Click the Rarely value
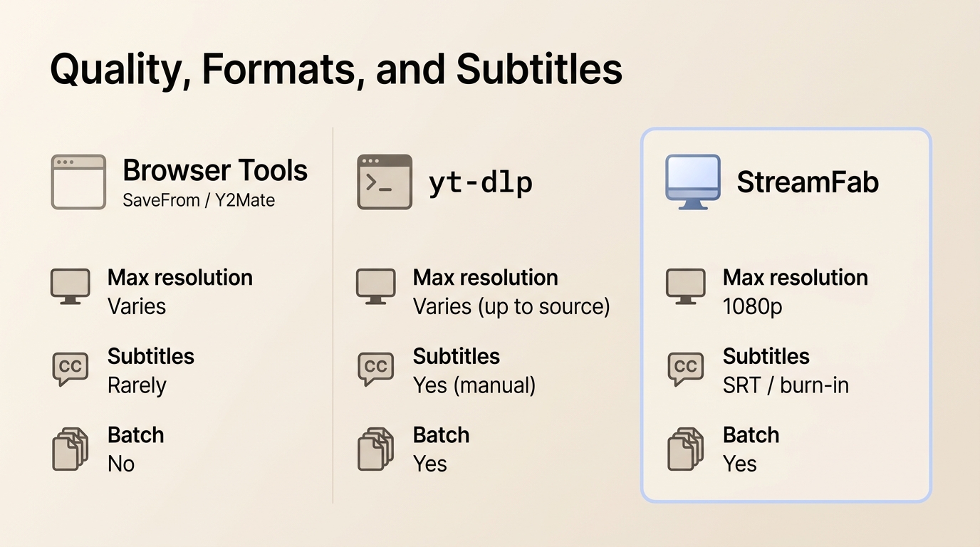The height and width of the screenshot is (547, 980). pyautogui.click(x=137, y=385)
